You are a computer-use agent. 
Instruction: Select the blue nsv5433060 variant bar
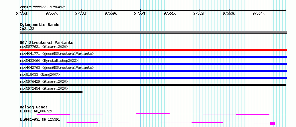[x=153, y=64]
